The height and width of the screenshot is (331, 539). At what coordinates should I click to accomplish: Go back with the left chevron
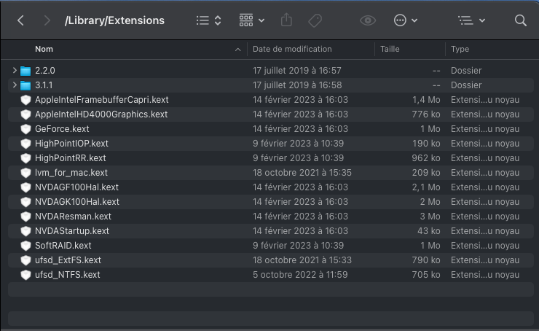coord(20,20)
